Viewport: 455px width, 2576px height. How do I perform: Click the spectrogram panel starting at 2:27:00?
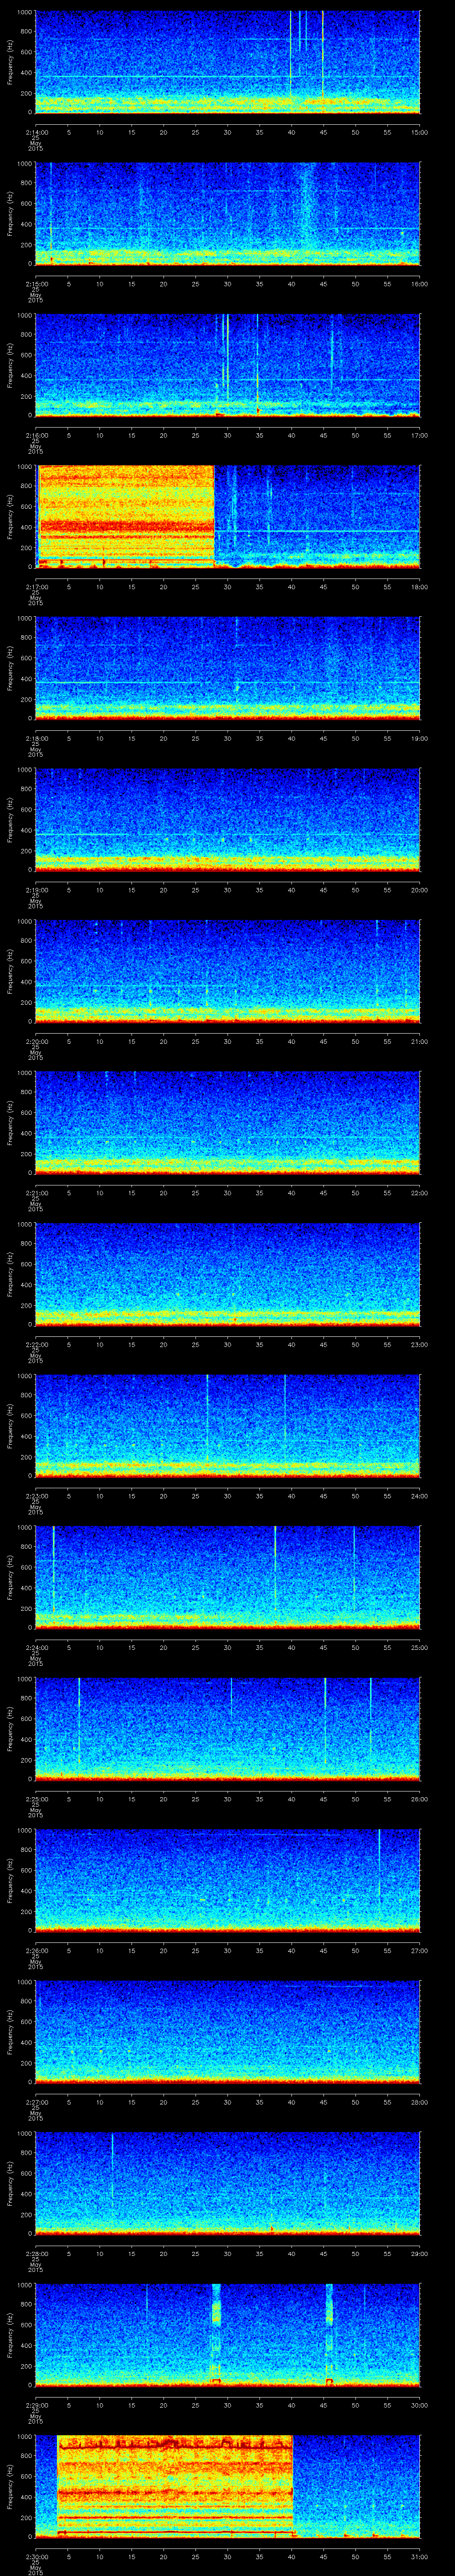228,2032
